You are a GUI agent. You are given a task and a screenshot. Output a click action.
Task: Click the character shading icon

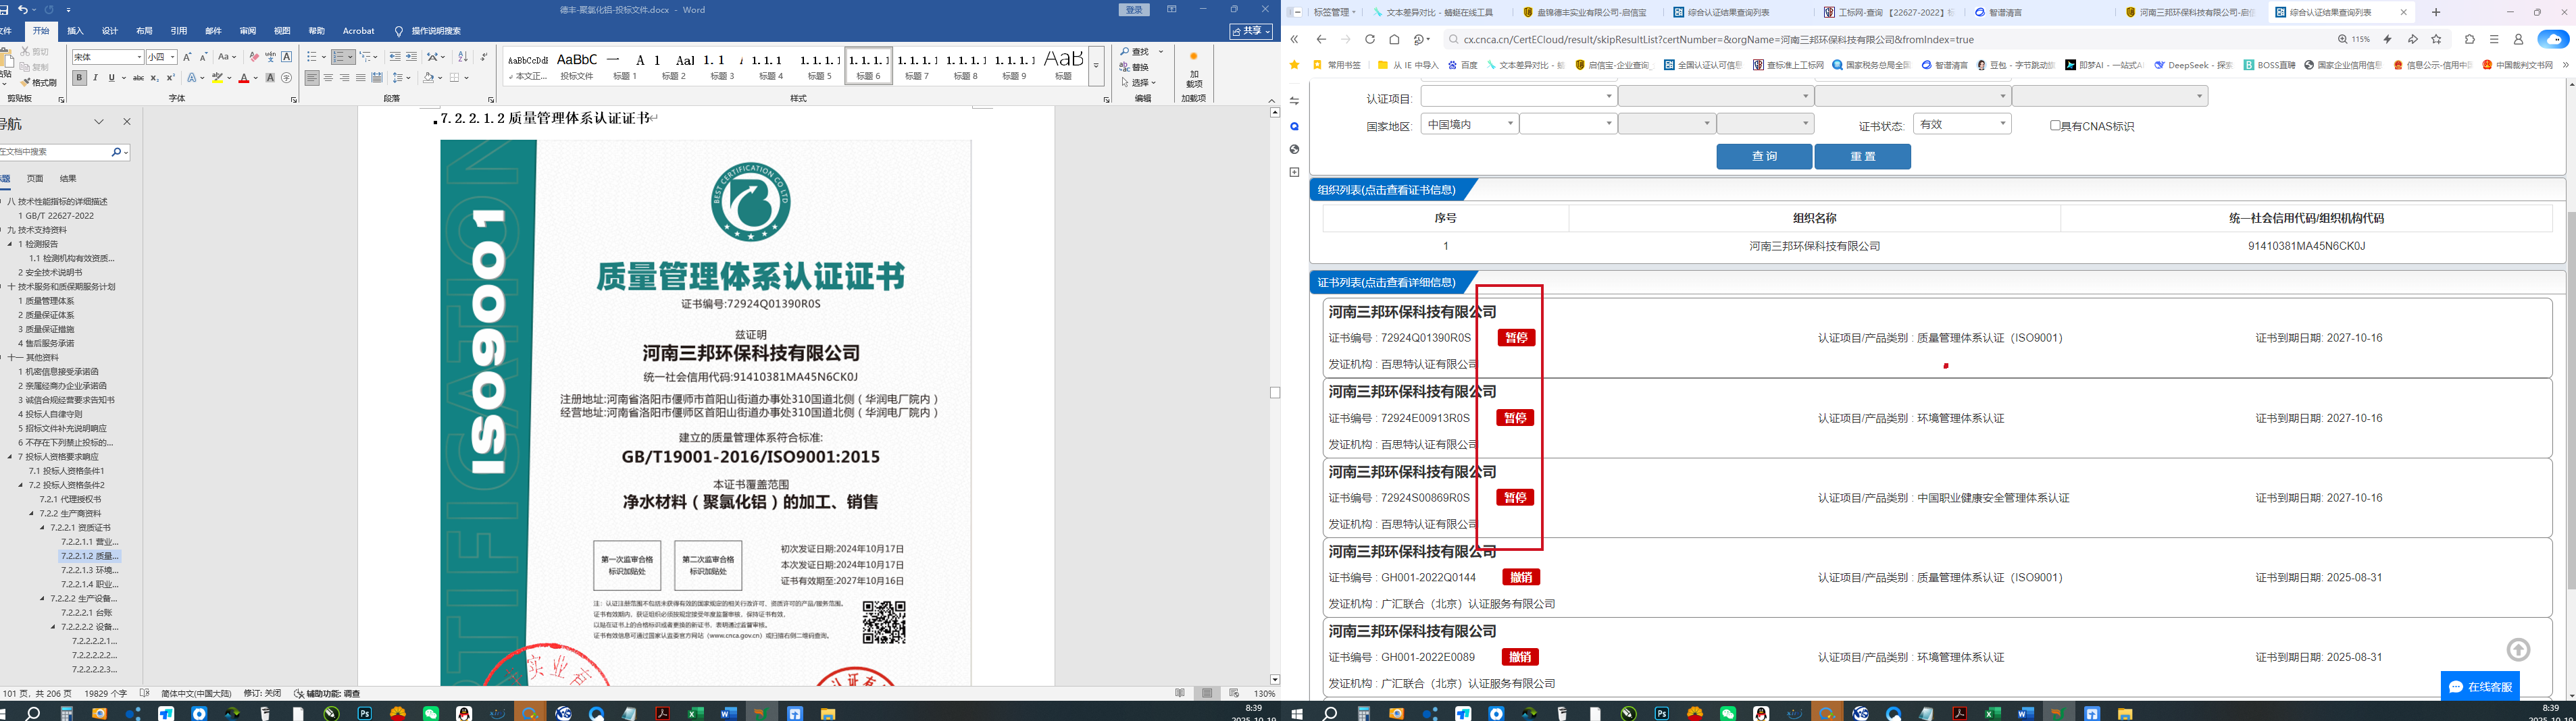[x=270, y=78]
